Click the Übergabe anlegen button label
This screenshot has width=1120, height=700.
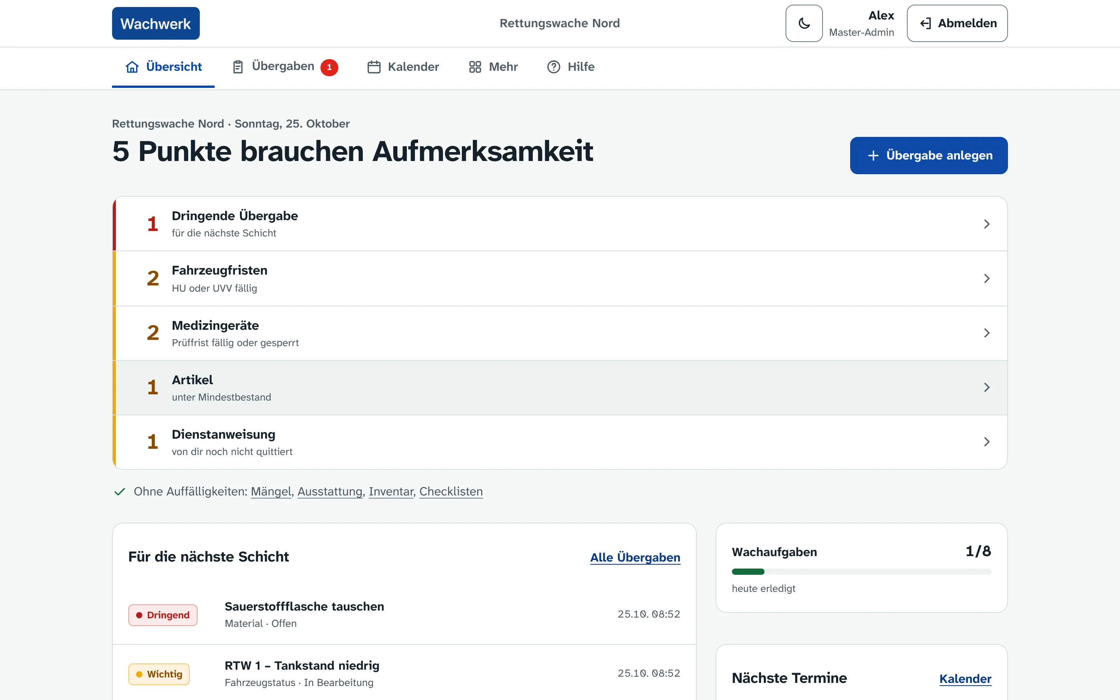(x=939, y=155)
